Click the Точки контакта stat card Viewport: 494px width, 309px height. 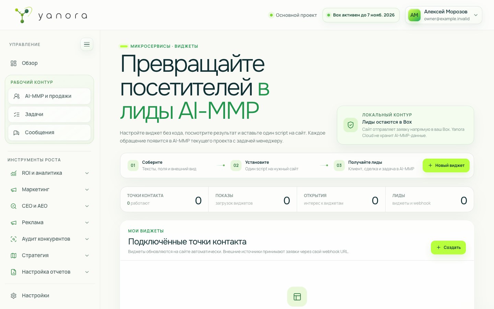164,199
